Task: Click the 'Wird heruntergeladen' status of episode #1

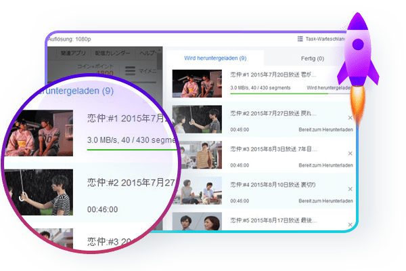Action: (328, 87)
